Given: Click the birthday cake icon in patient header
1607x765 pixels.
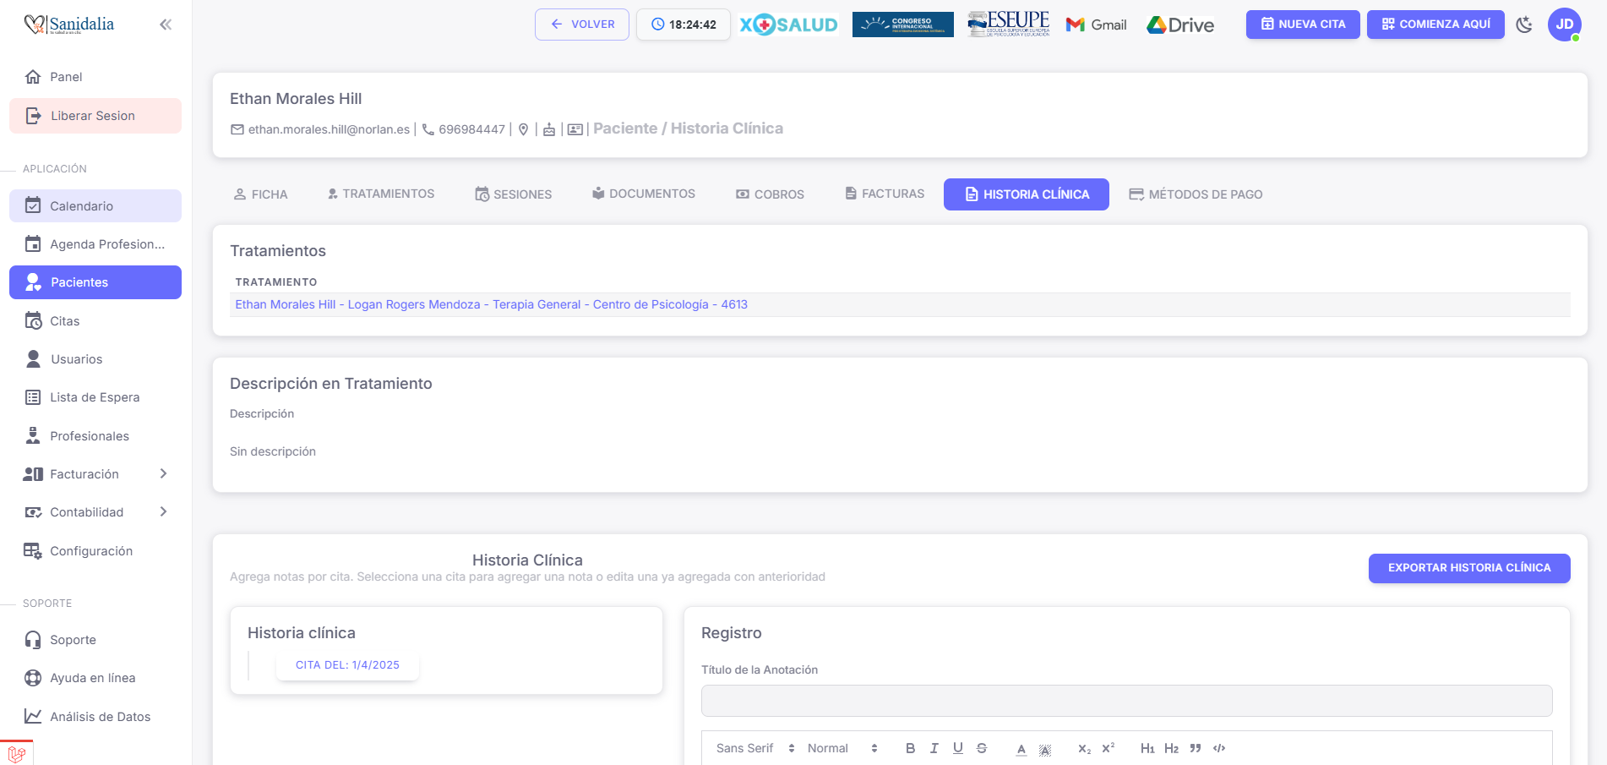Looking at the screenshot, I should (x=549, y=129).
